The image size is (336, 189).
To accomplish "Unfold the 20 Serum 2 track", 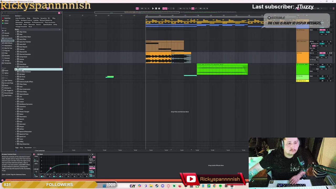I will (297, 81).
